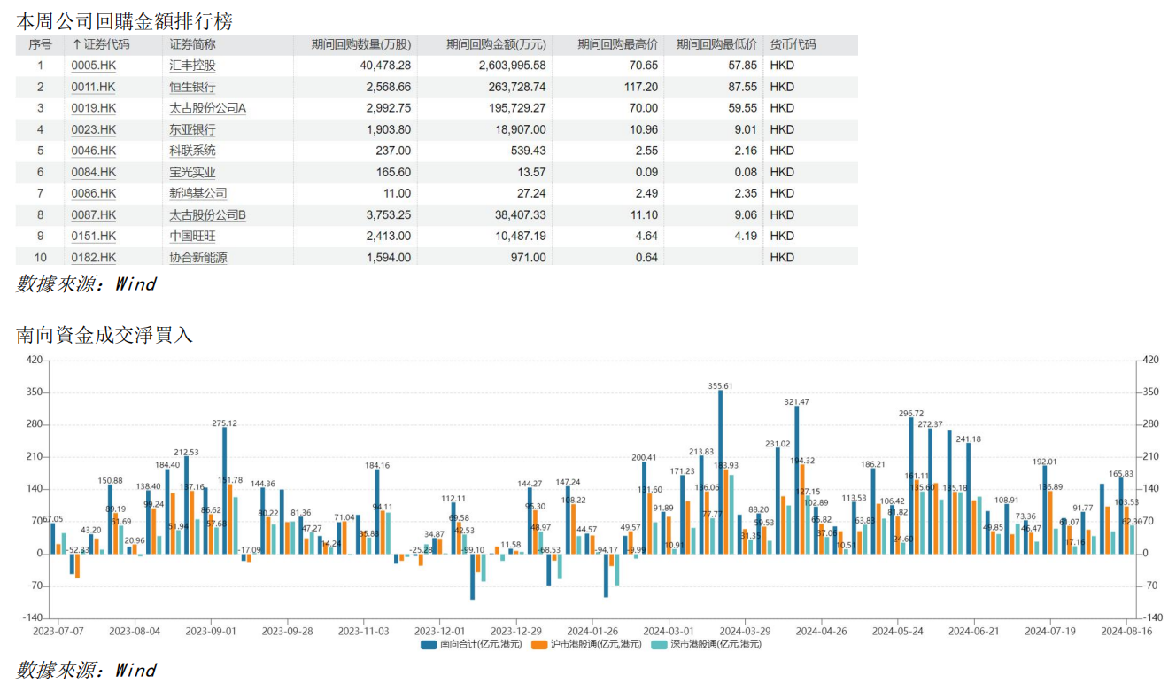Open stock code link 0019.HK
The height and width of the screenshot is (691, 1176).
[93, 108]
